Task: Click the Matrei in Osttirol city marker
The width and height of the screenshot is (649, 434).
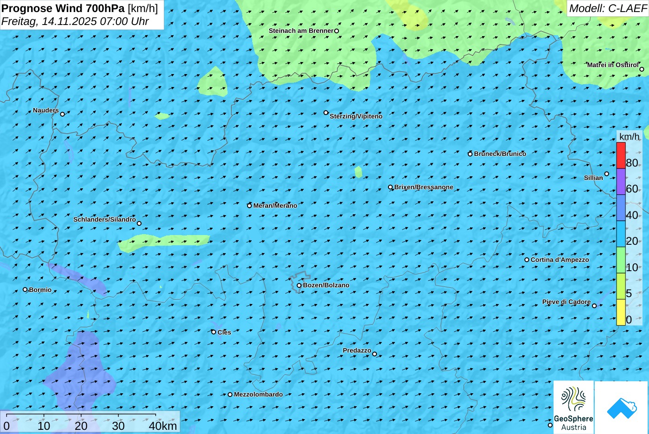Action: coord(642,69)
